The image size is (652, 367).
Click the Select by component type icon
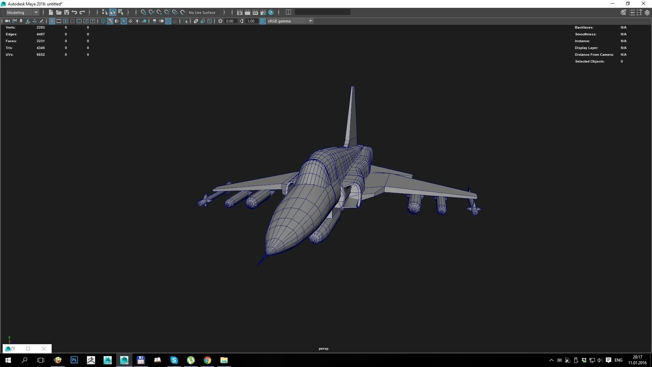pos(121,12)
